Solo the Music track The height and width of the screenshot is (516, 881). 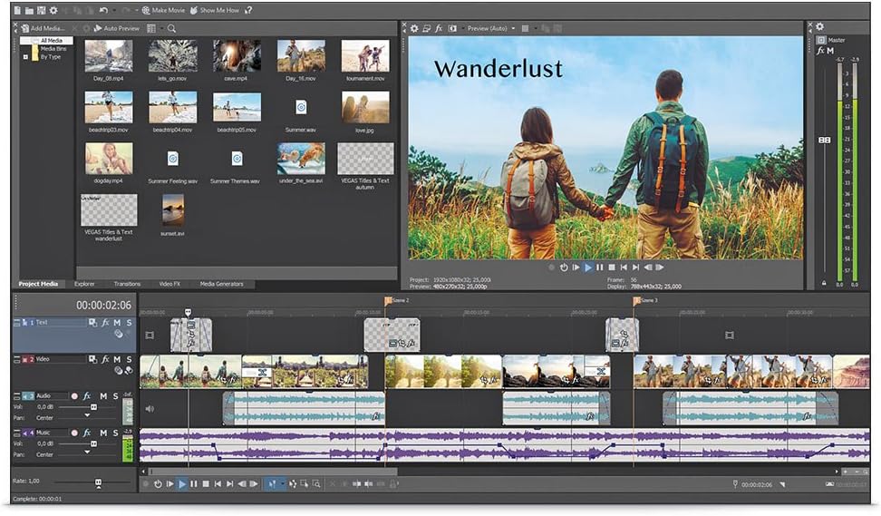pyautogui.click(x=115, y=433)
